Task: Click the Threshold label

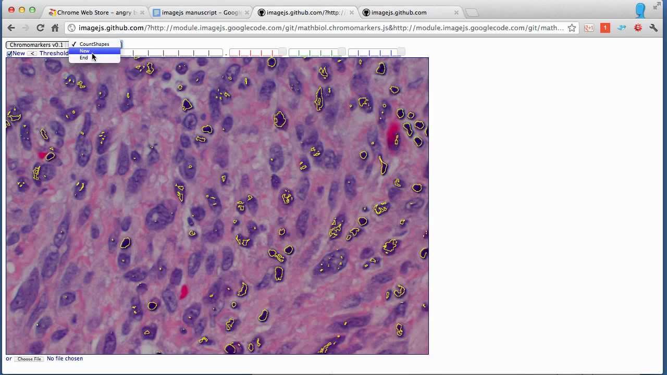Action: pyautogui.click(x=54, y=53)
